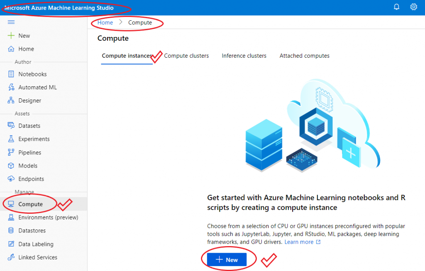Select Models label in sidebar
The image size is (425, 271).
coord(28,166)
